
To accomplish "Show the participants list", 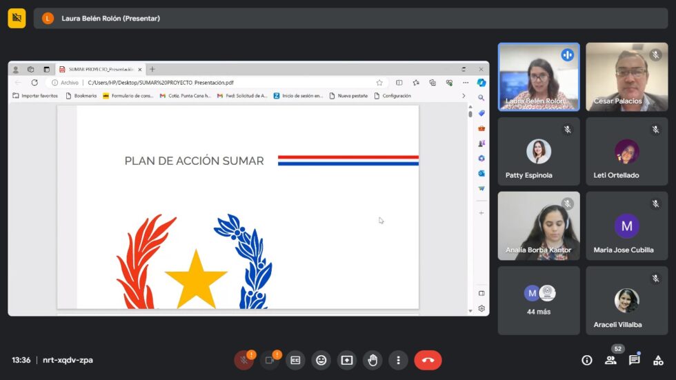I will [x=610, y=360].
